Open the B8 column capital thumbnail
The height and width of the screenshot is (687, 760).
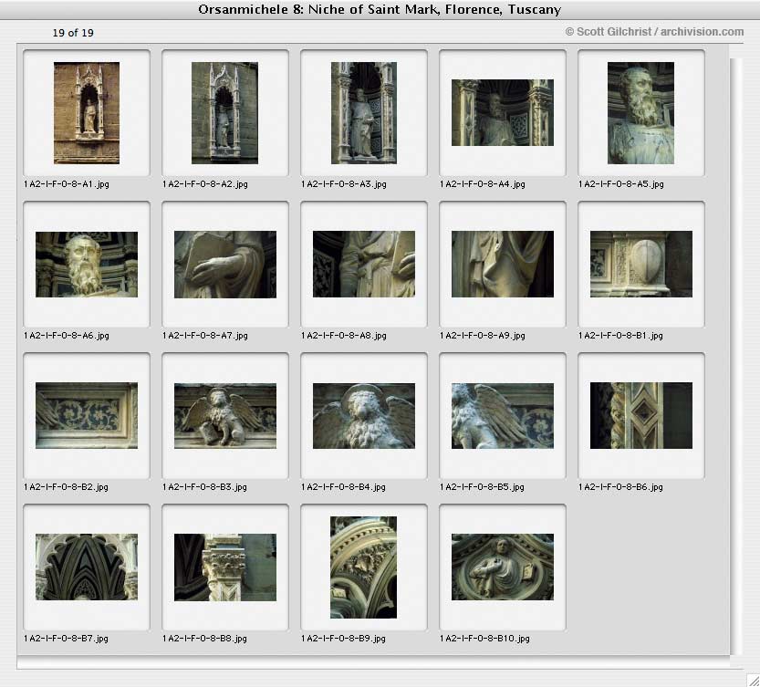click(x=225, y=567)
